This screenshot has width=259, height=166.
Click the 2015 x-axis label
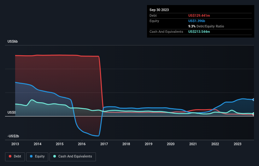(x=60, y=144)
